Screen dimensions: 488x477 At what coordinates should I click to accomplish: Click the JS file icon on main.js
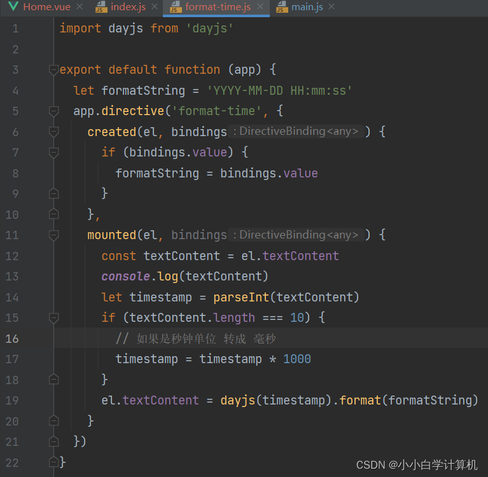(282, 6)
